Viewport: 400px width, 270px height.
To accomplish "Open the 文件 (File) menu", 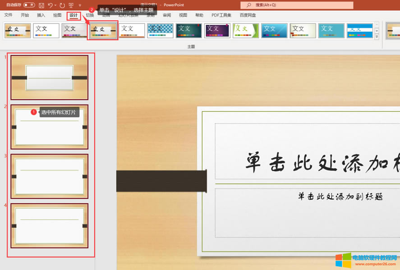I will point(9,15).
